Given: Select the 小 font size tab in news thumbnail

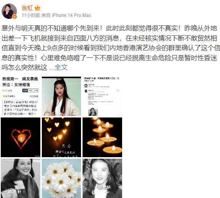Looking at the screenshot, I should click(x=25, y=91).
